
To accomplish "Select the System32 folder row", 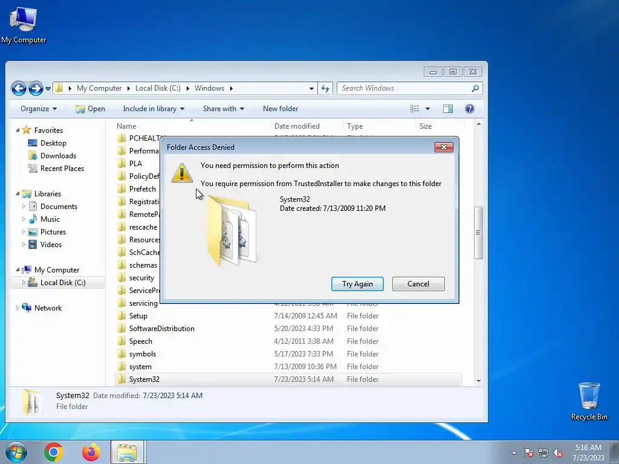I will coord(288,379).
